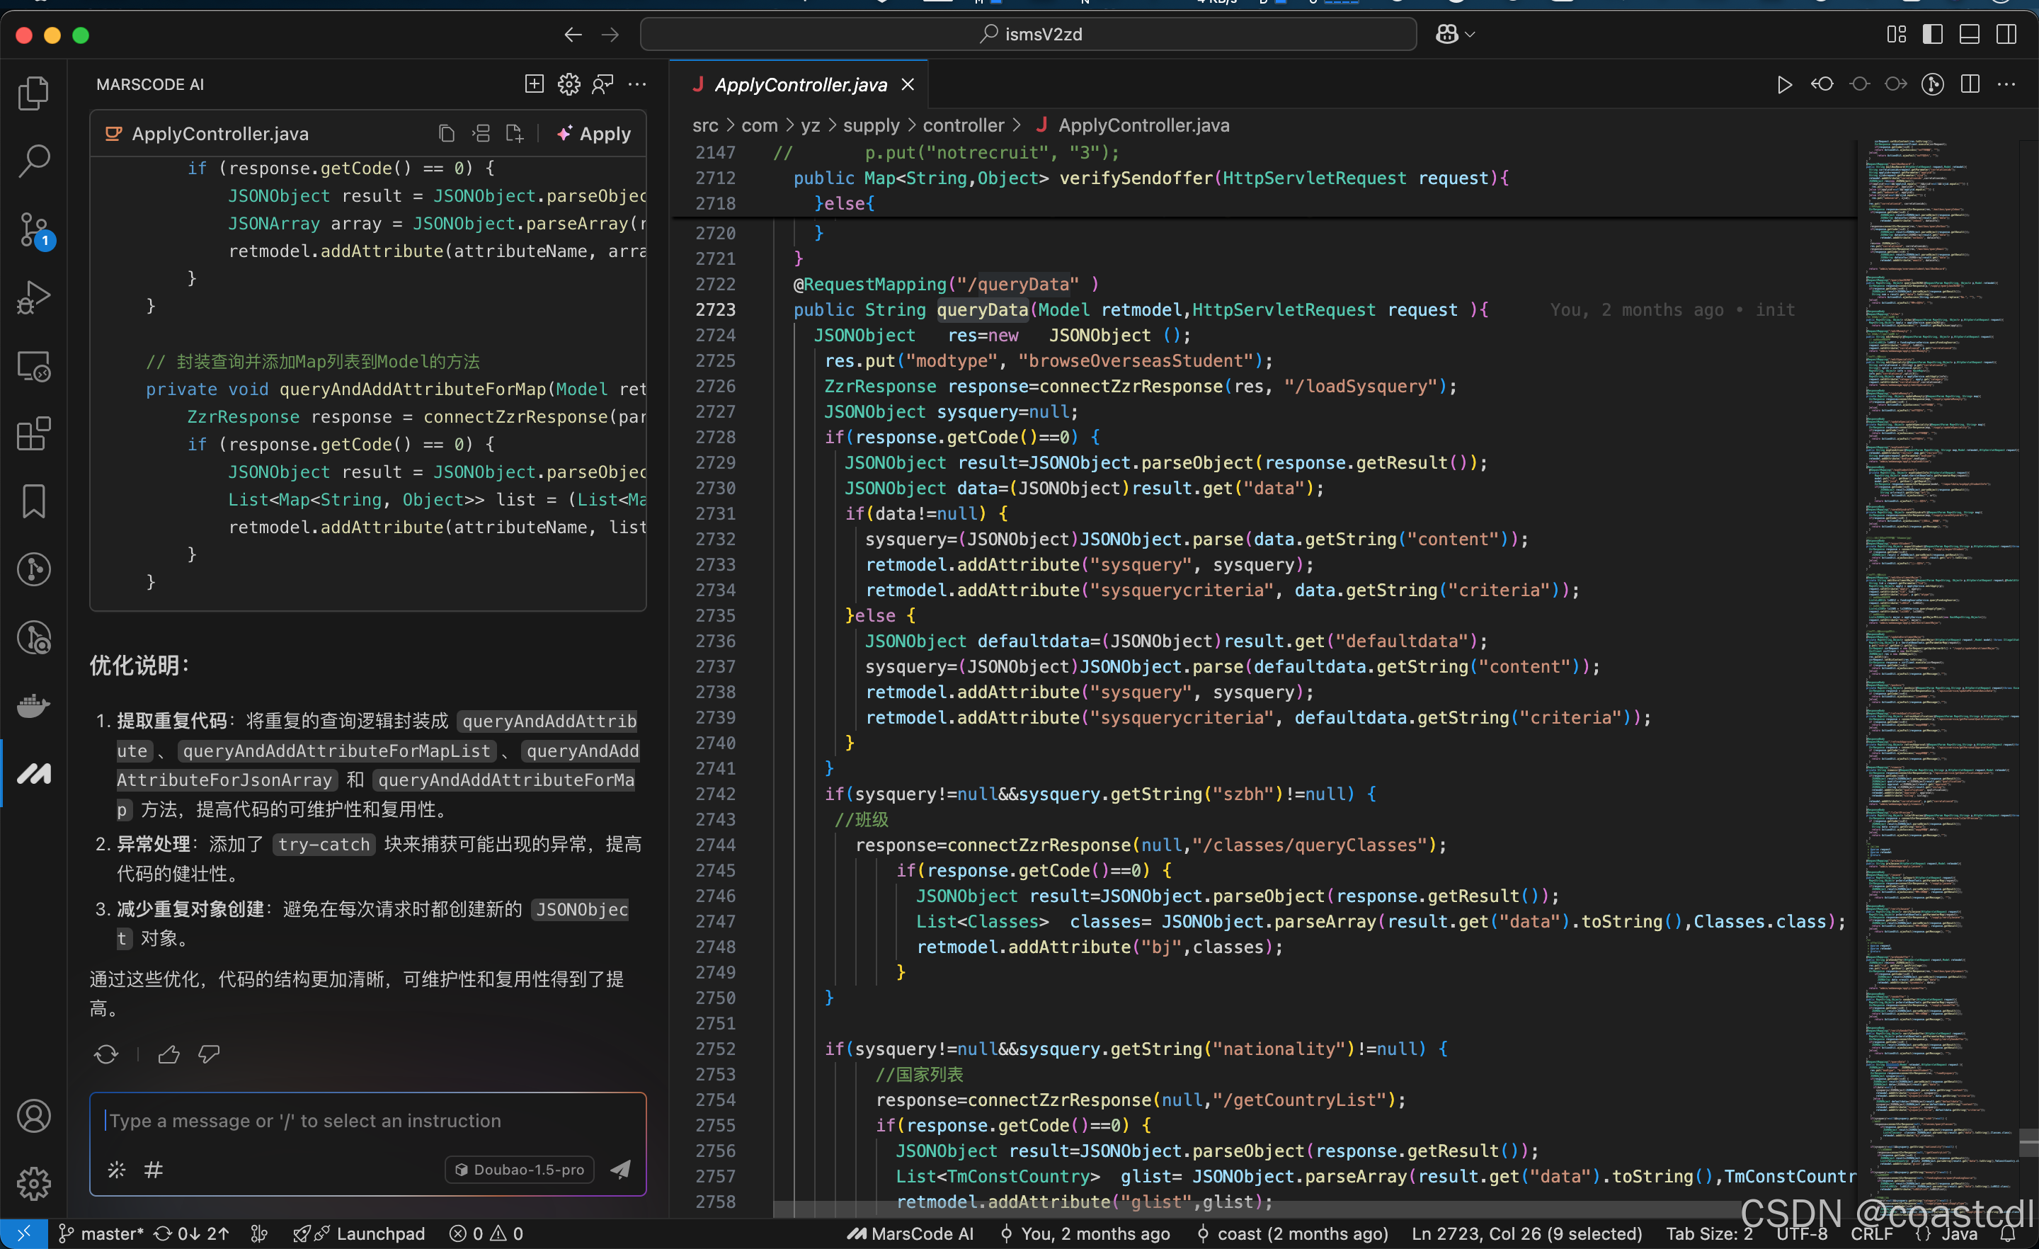Regenerate the AI response
2039x1249 pixels.
106,1054
